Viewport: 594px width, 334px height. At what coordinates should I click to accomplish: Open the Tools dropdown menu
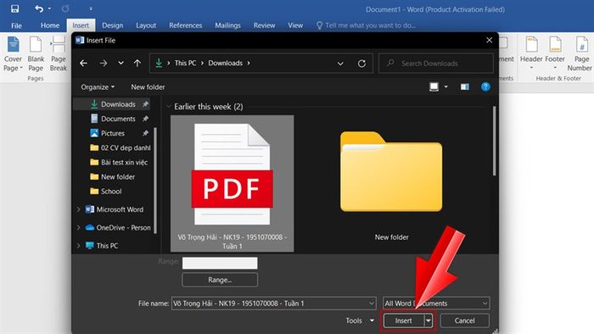(360, 320)
